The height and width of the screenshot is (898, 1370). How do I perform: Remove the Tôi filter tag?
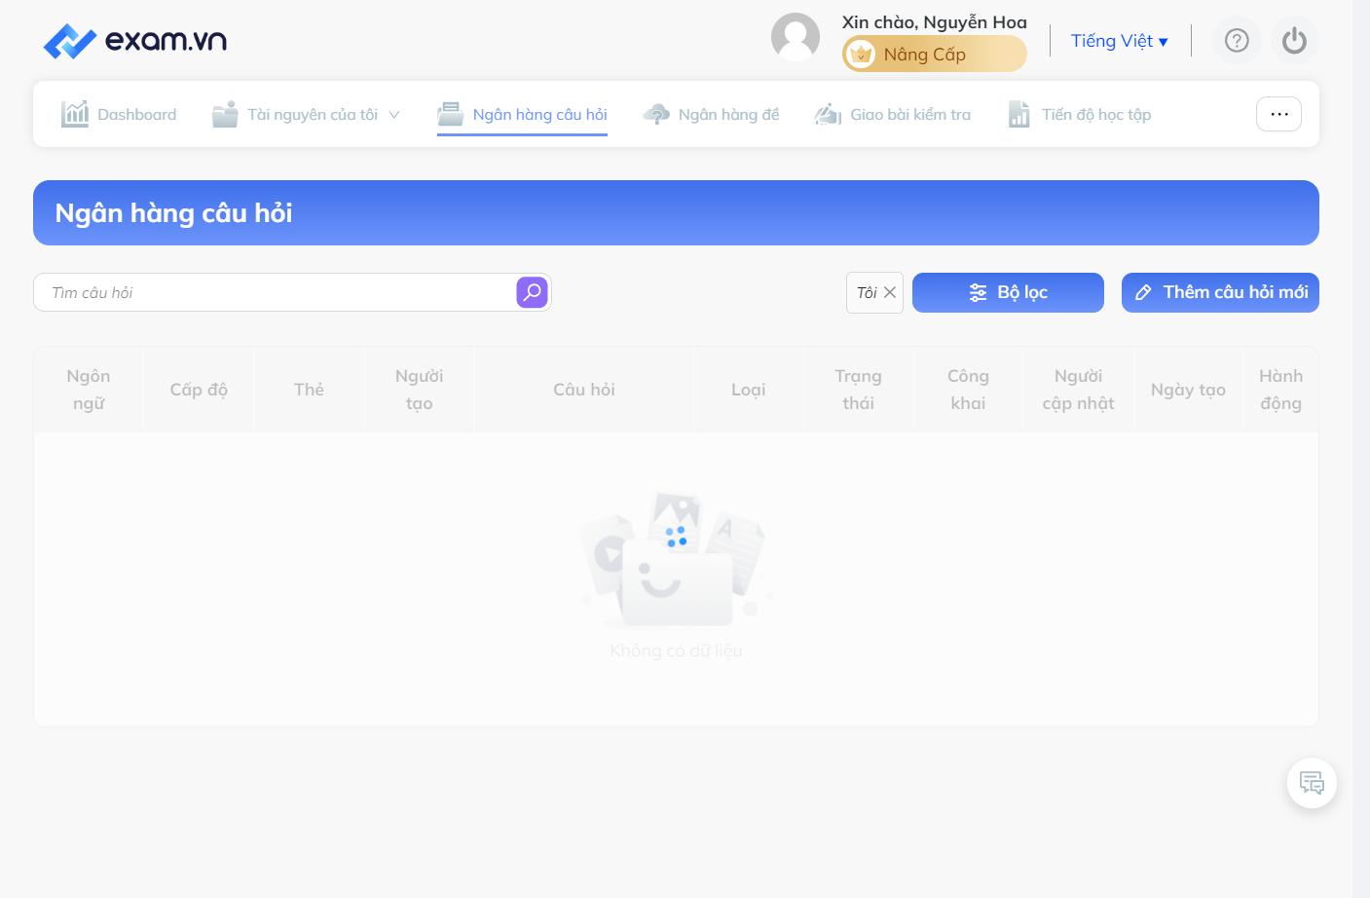click(890, 292)
